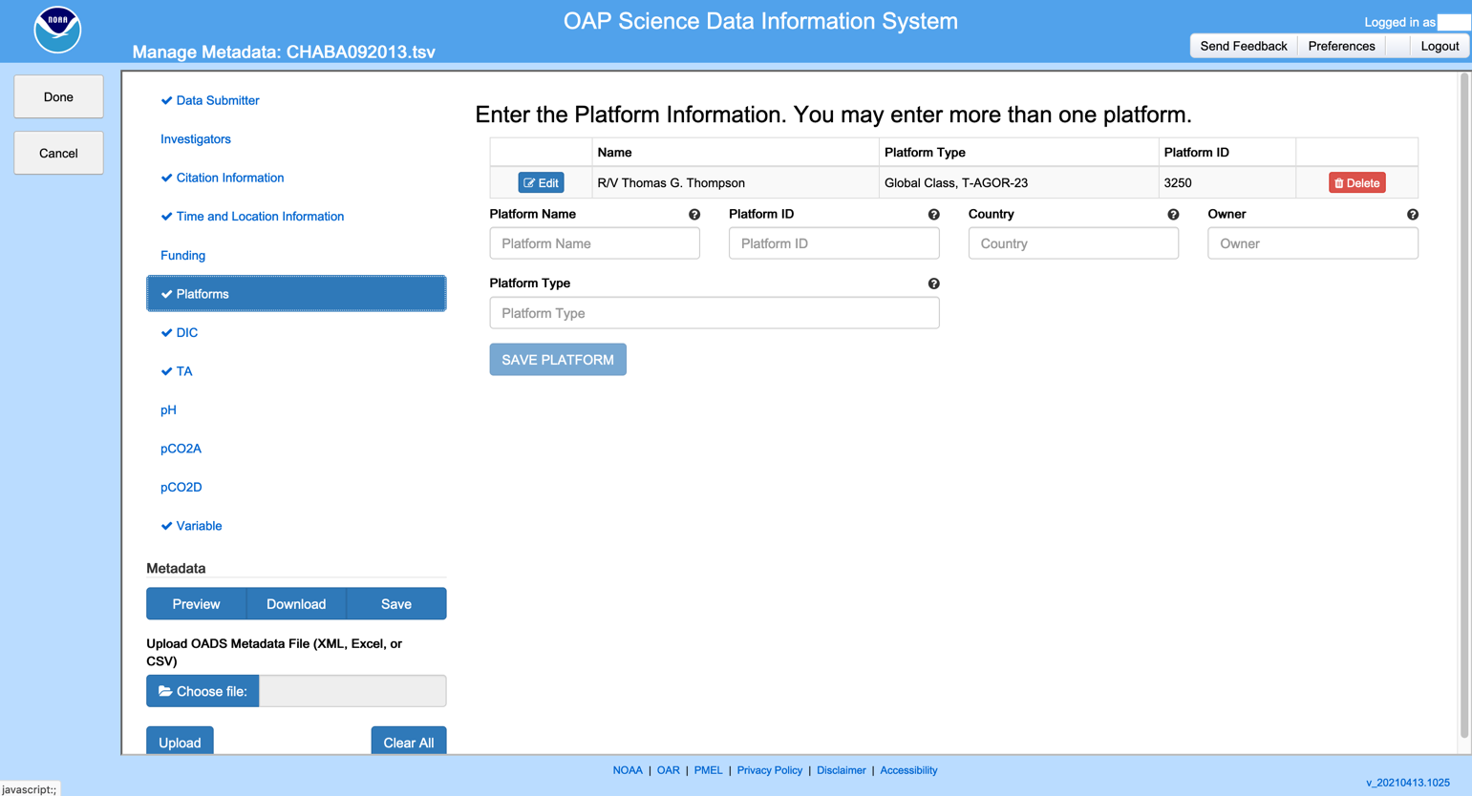
Task: Open help icon next to Country
Action: [1173, 215]
